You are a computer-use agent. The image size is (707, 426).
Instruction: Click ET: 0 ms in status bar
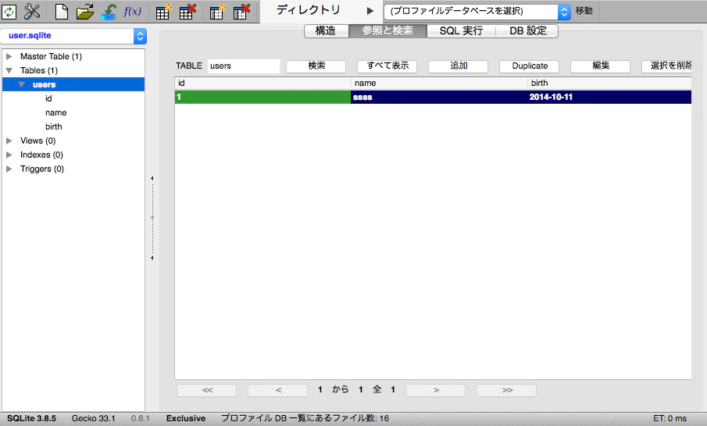click(670, 418)
